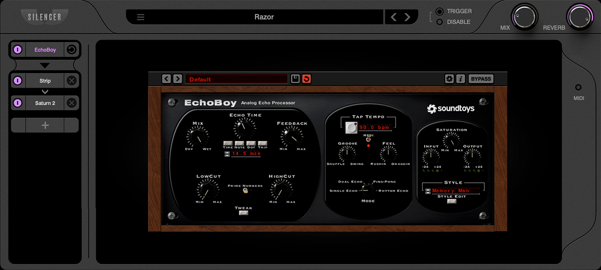Toggle power for the Saturn 2 slot
The image size is (601, 270).
18,103
